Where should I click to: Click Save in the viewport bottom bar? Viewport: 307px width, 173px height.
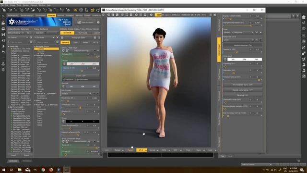pos(199,150)
